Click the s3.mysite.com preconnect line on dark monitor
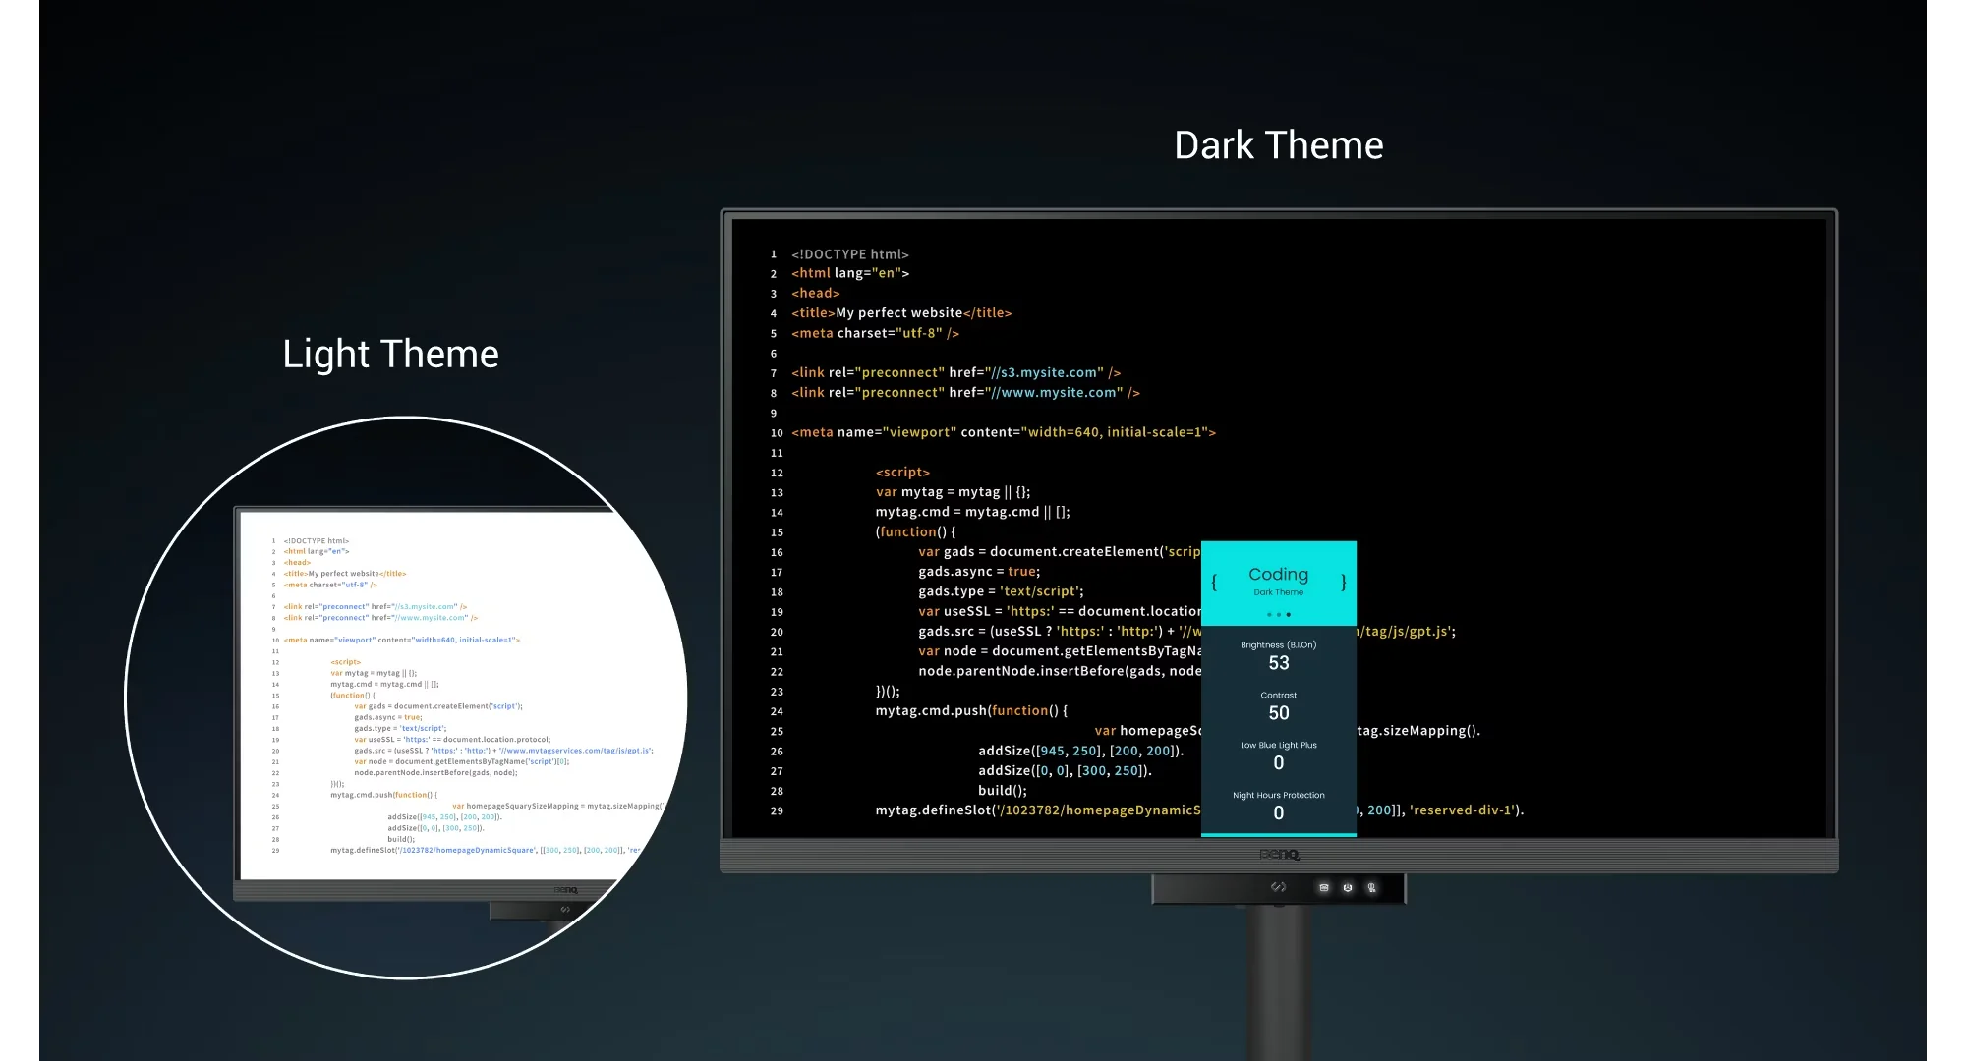The height and width of the screenshot is (1061, 1966). point(955,372)
